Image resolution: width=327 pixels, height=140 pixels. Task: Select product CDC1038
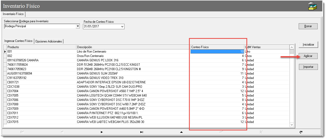pos(13,87)
